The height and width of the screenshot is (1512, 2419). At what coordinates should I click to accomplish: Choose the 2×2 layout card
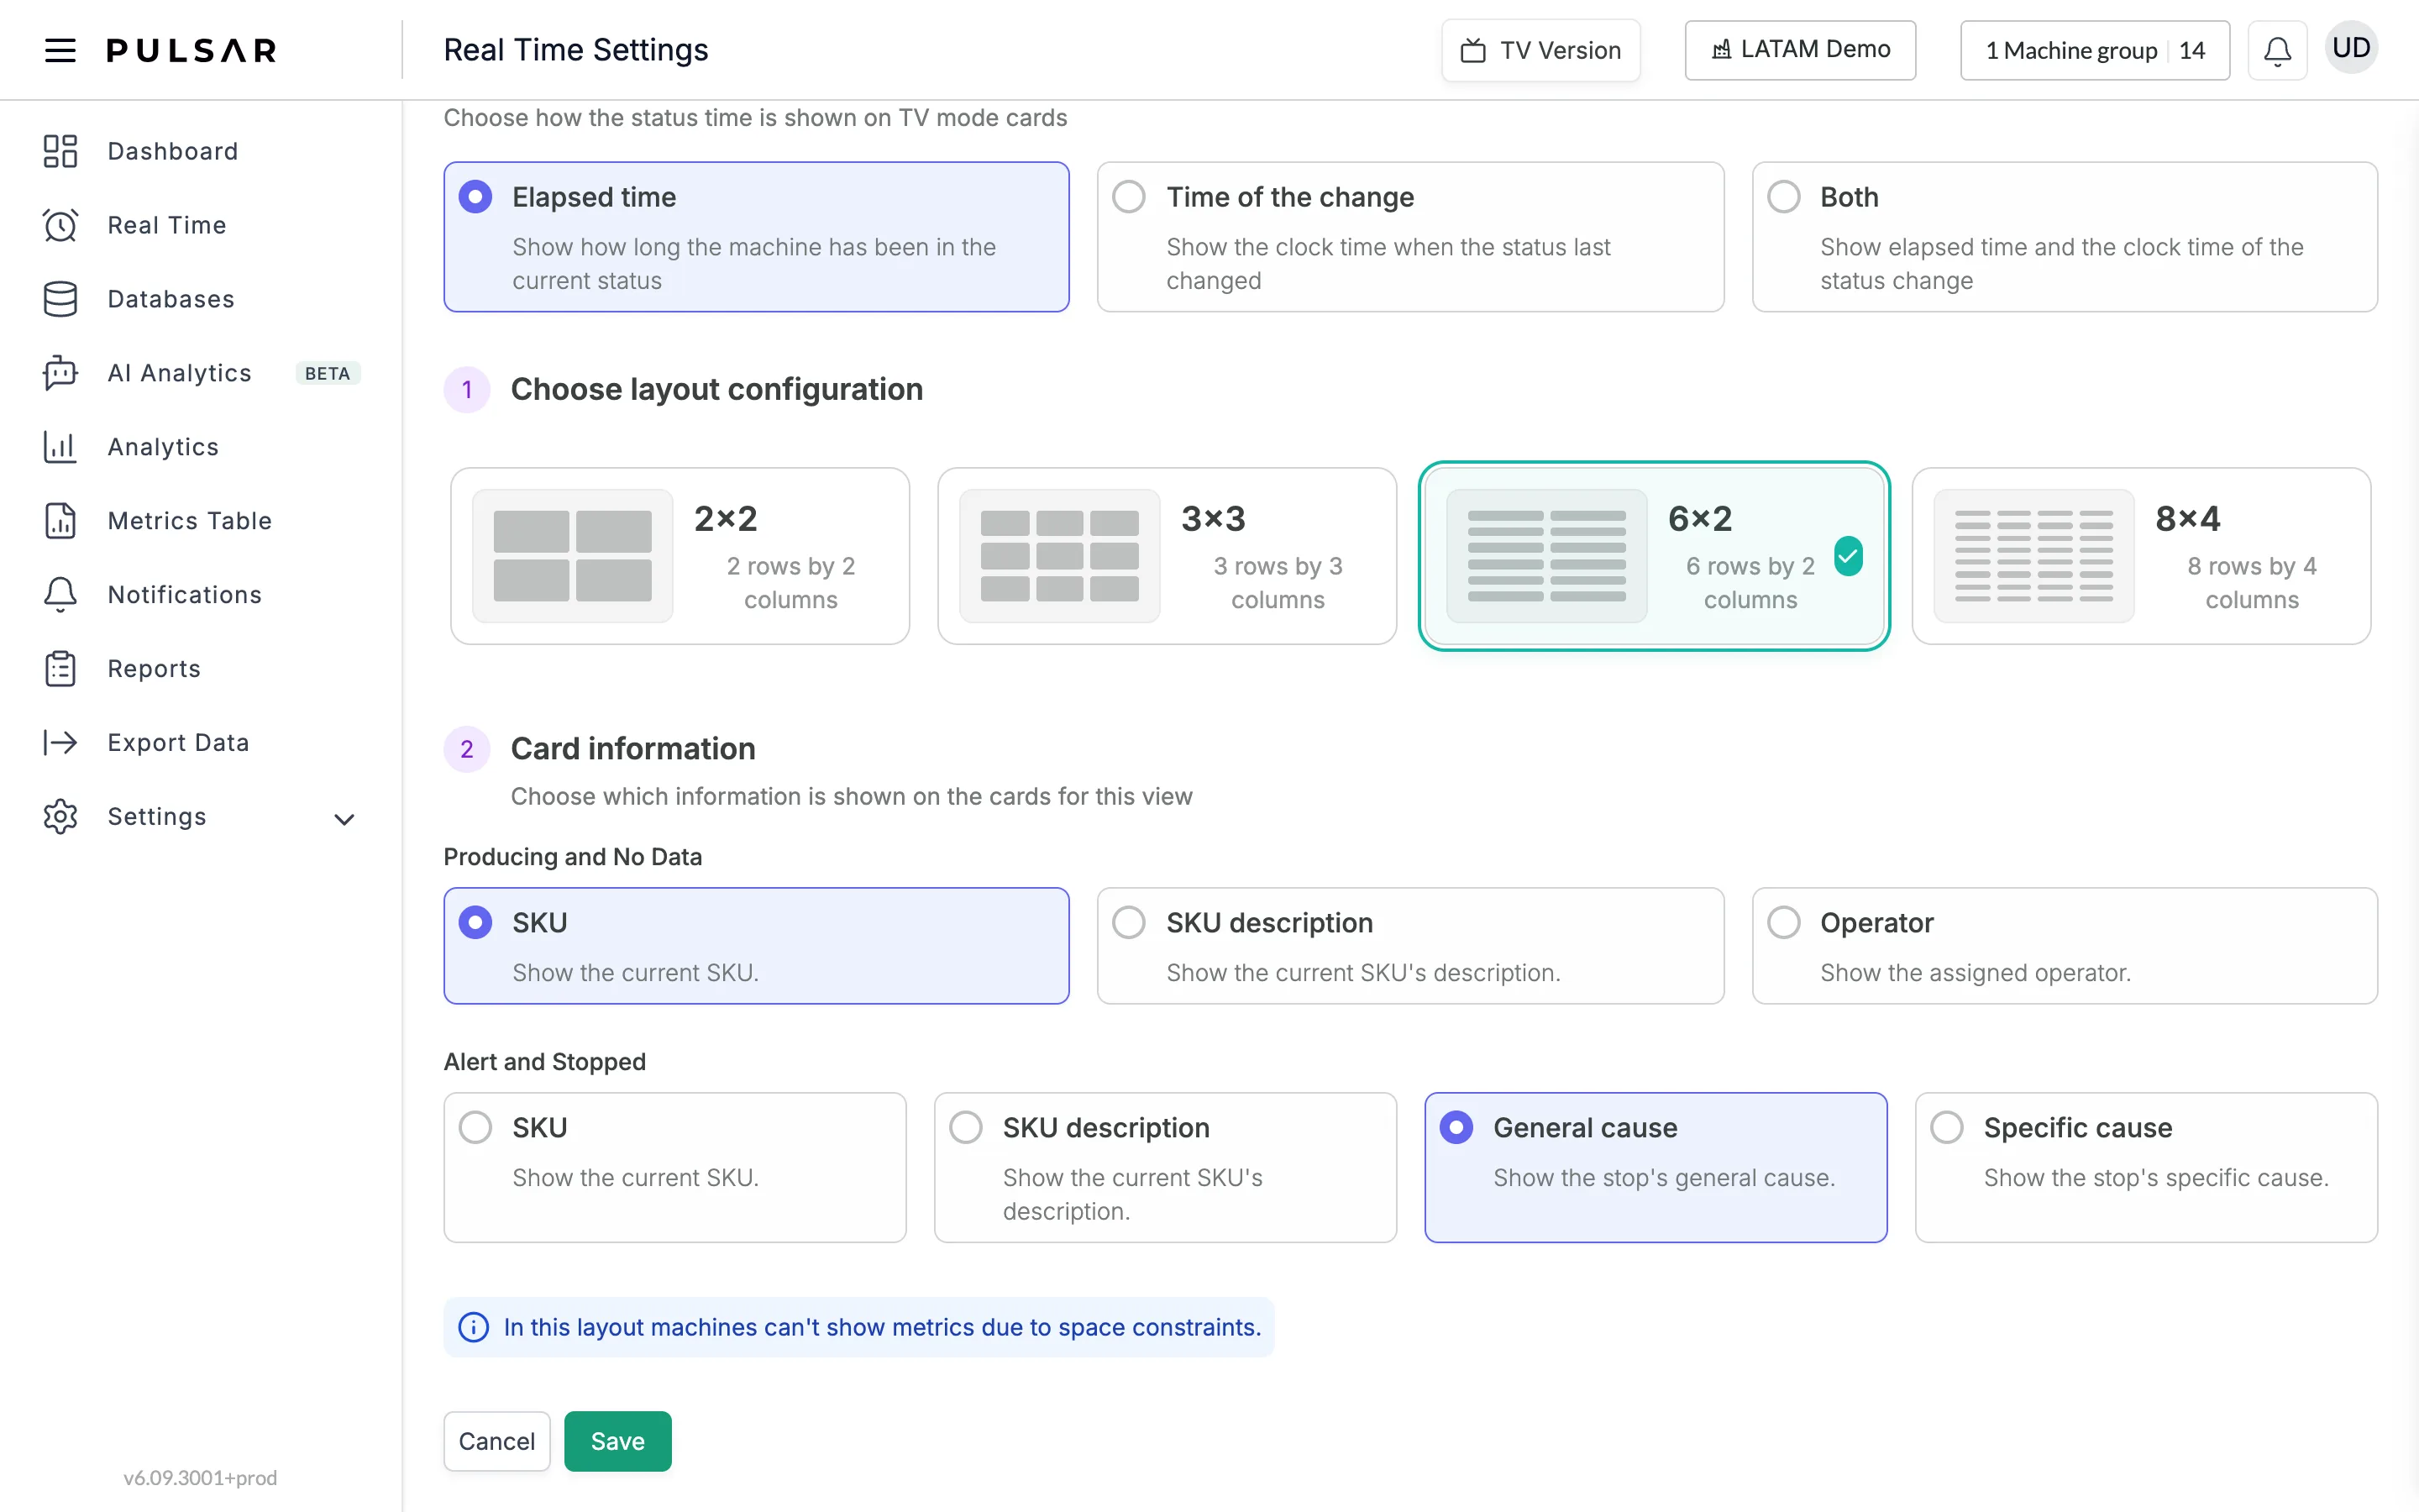pyautogui.click(x=680, y=556)
